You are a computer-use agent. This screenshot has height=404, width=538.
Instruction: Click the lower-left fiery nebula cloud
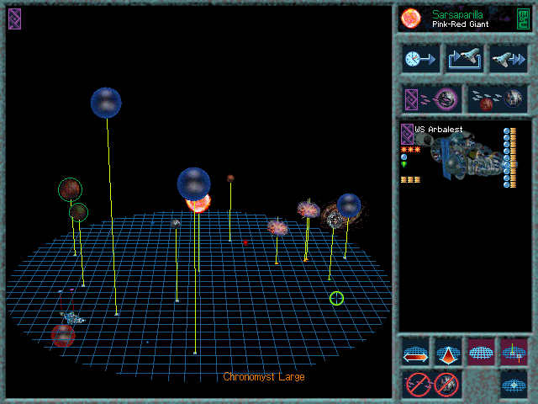pos(277,227)
